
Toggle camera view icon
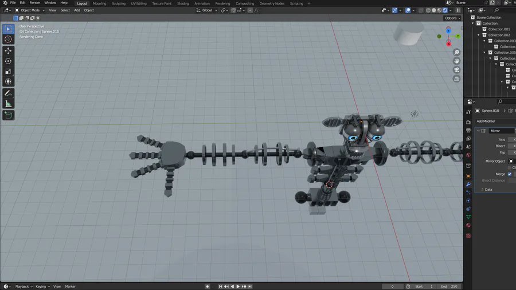(x=456, y=70)
